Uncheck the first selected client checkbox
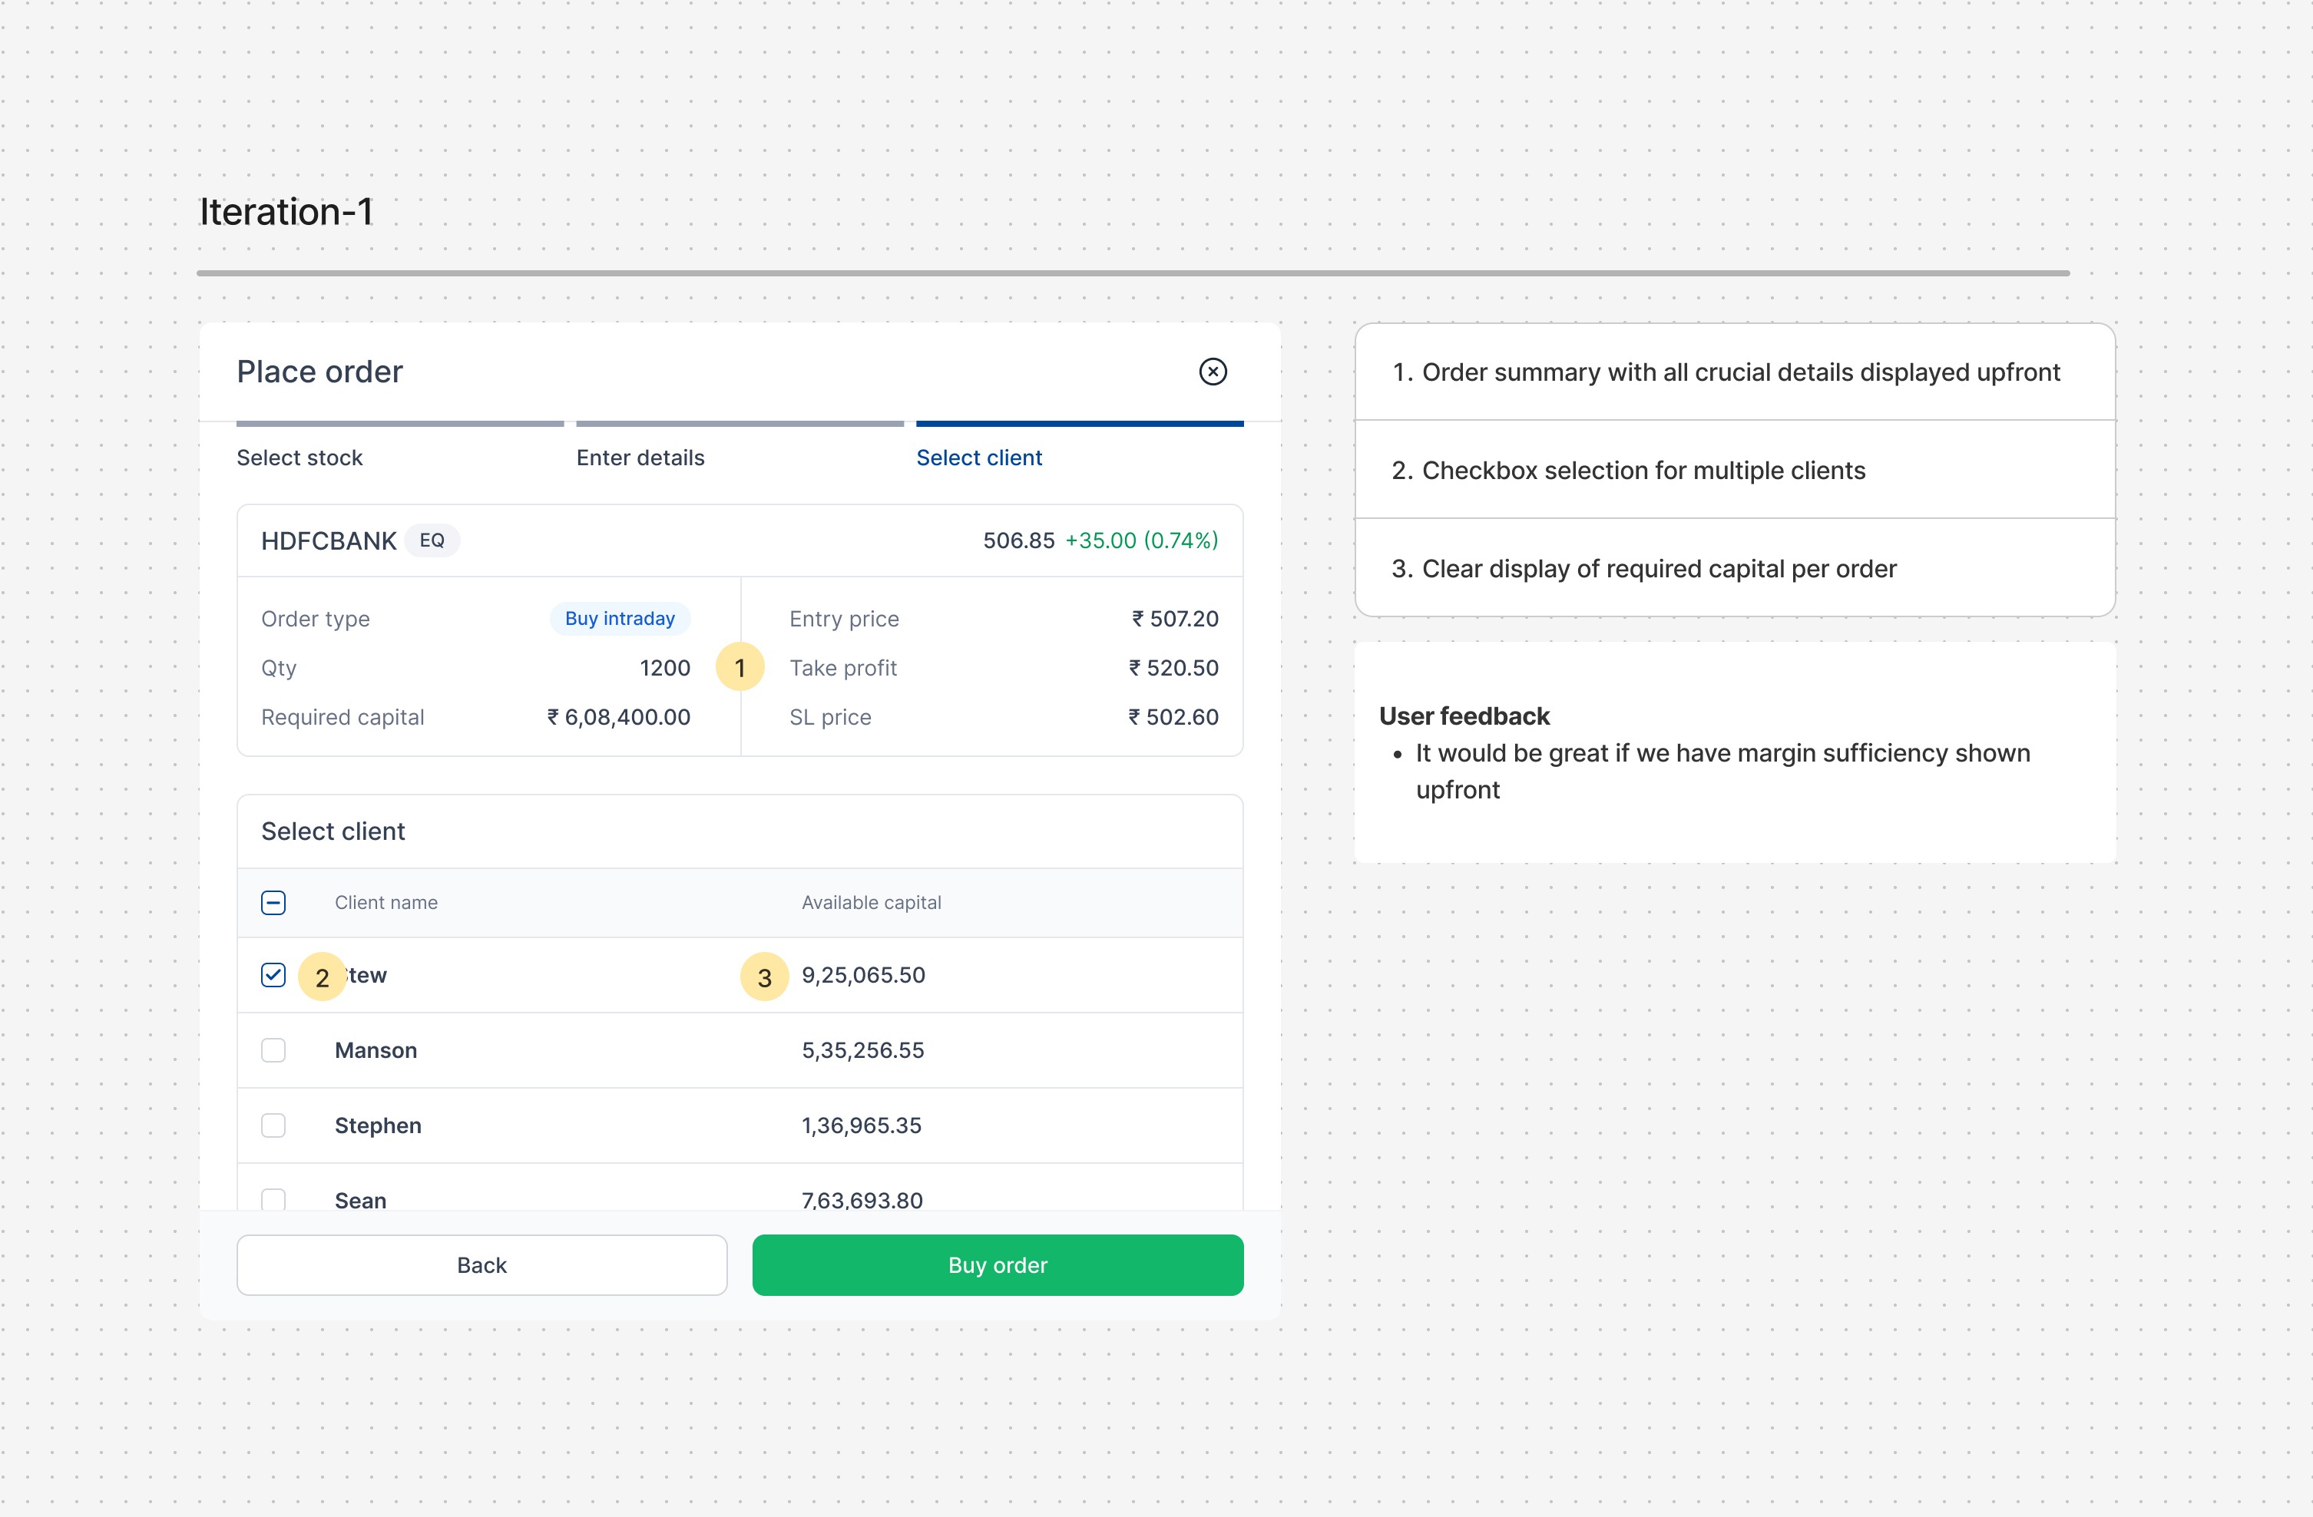Image resolution: width=2313 pixels, height=1517 pixels. tap(273, 975)
